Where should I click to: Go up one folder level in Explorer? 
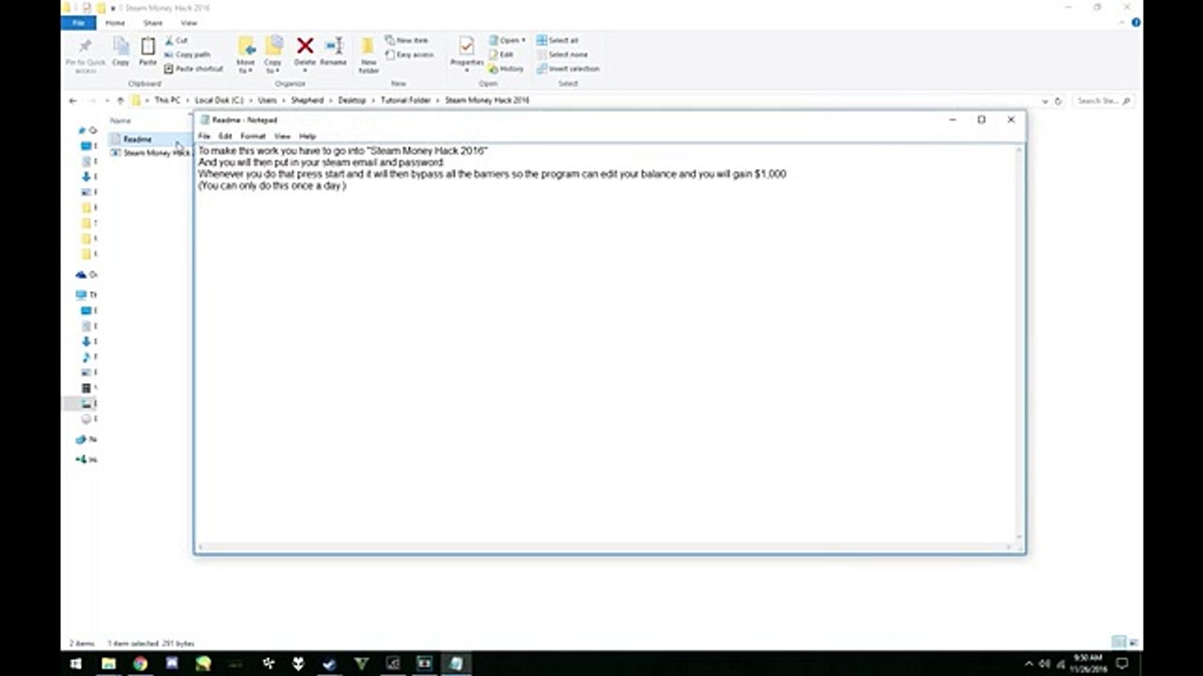point(120,100)
